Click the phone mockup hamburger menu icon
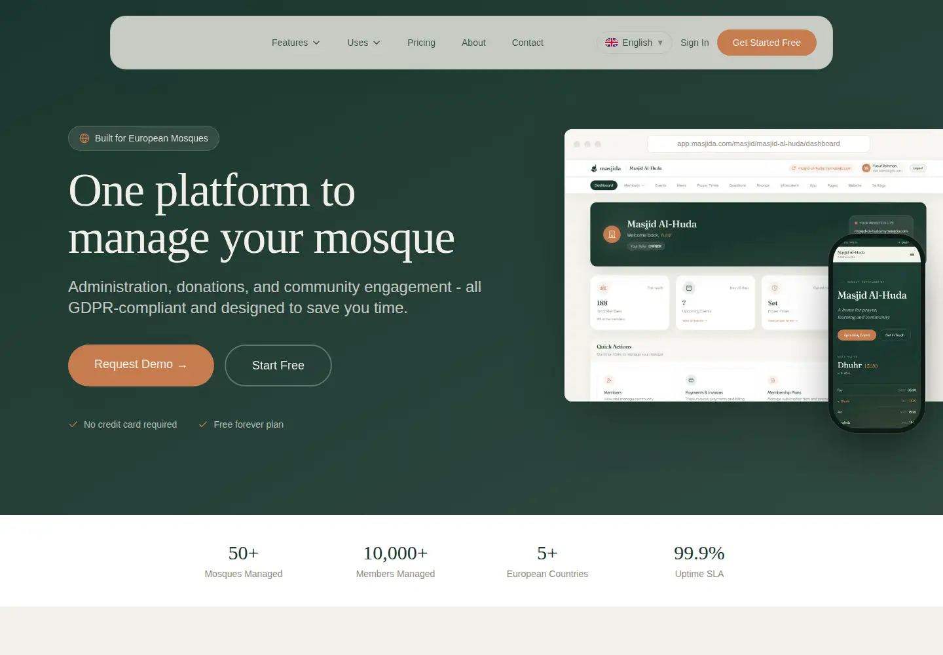Image resolution: width=943 pixels, height=655 pixels. click(912, 254)
